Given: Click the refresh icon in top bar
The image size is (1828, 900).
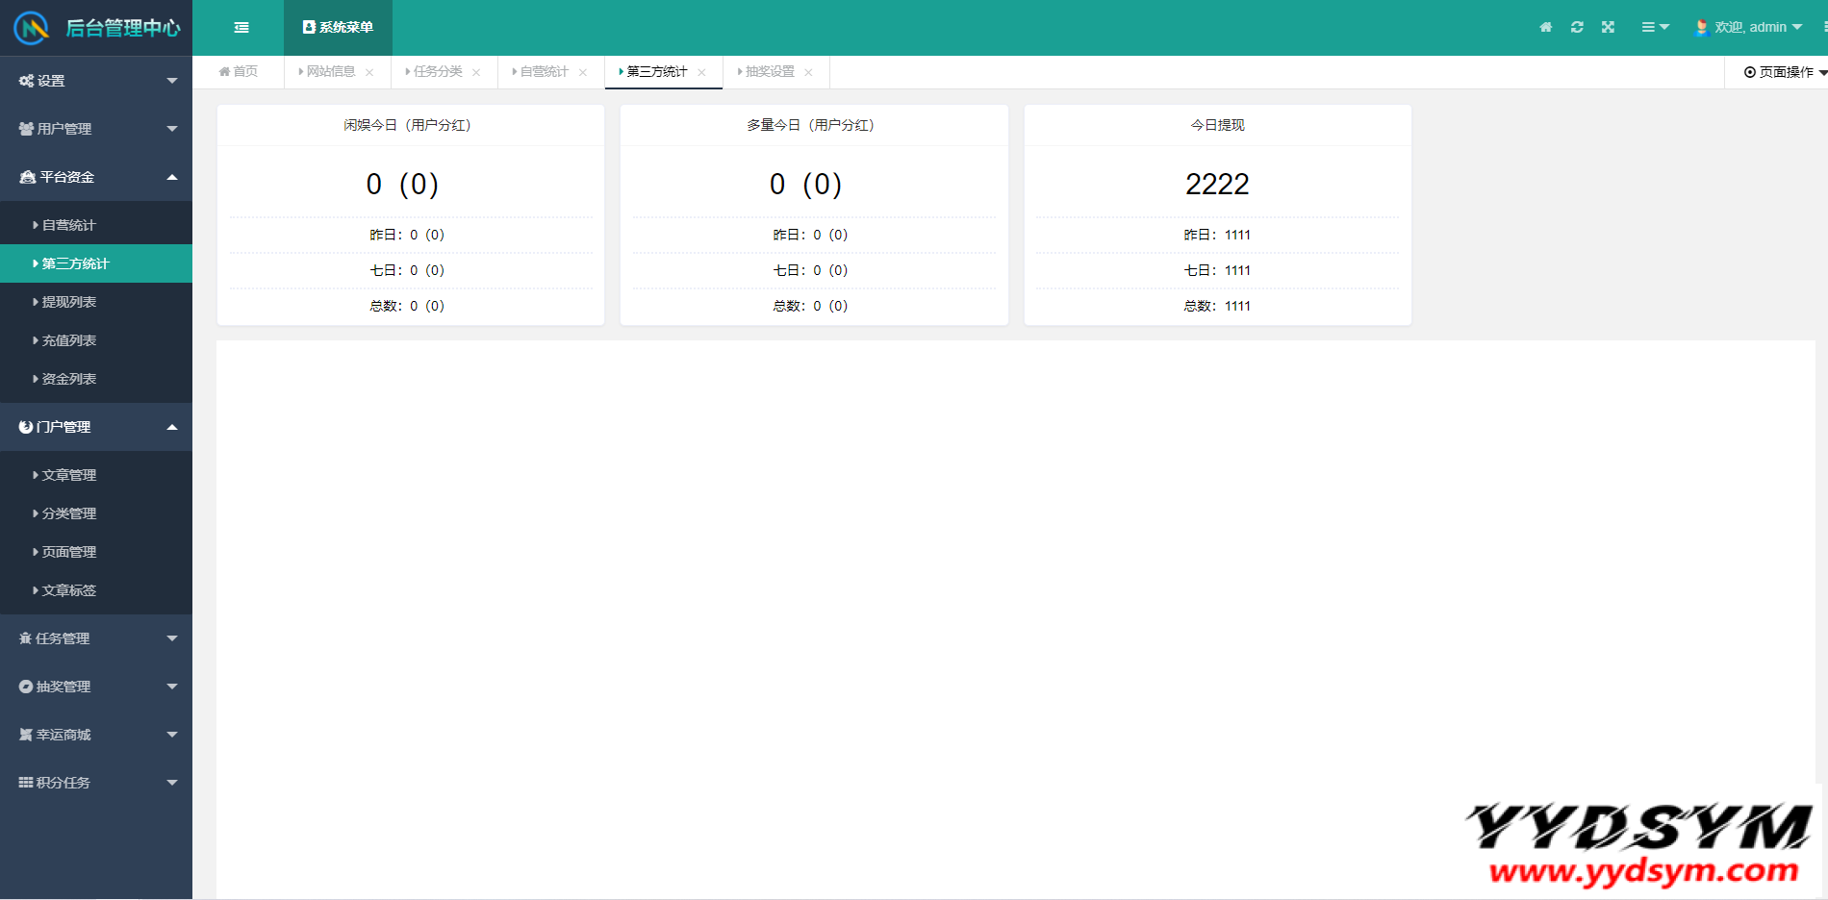Looking at the screenshot, I should (x=1577, y=27).
